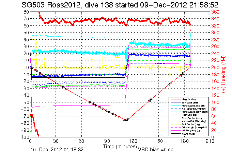Click the '(+) Heading (°M)' right axis label
This screenshot has width=232, height=154.
tap(223, 74)
